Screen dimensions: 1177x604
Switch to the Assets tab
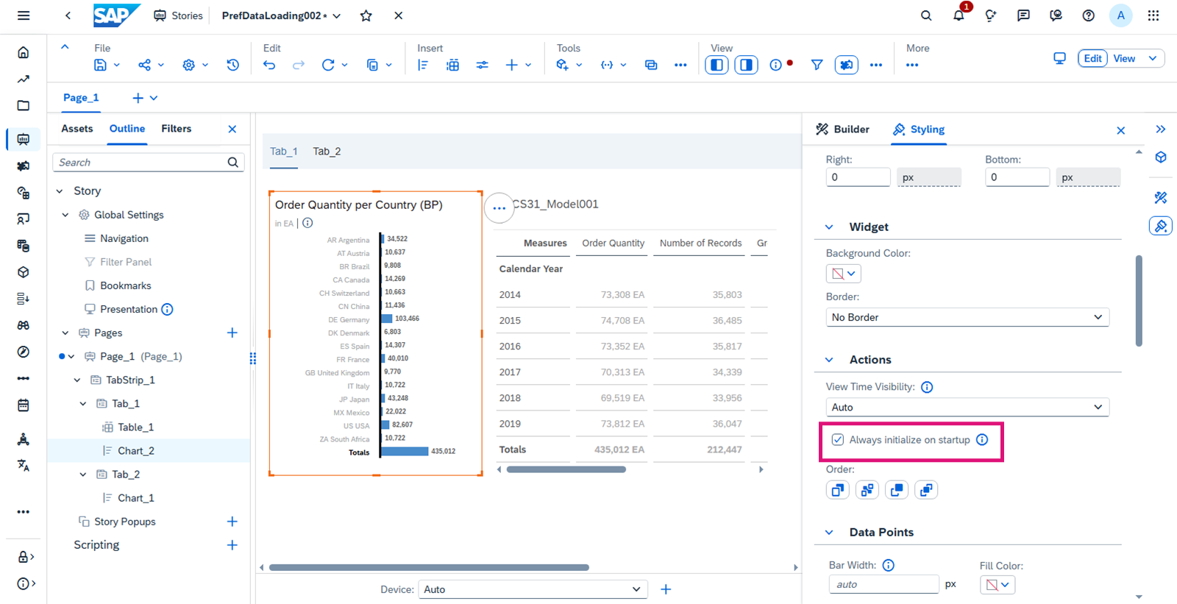click(77, 129)
